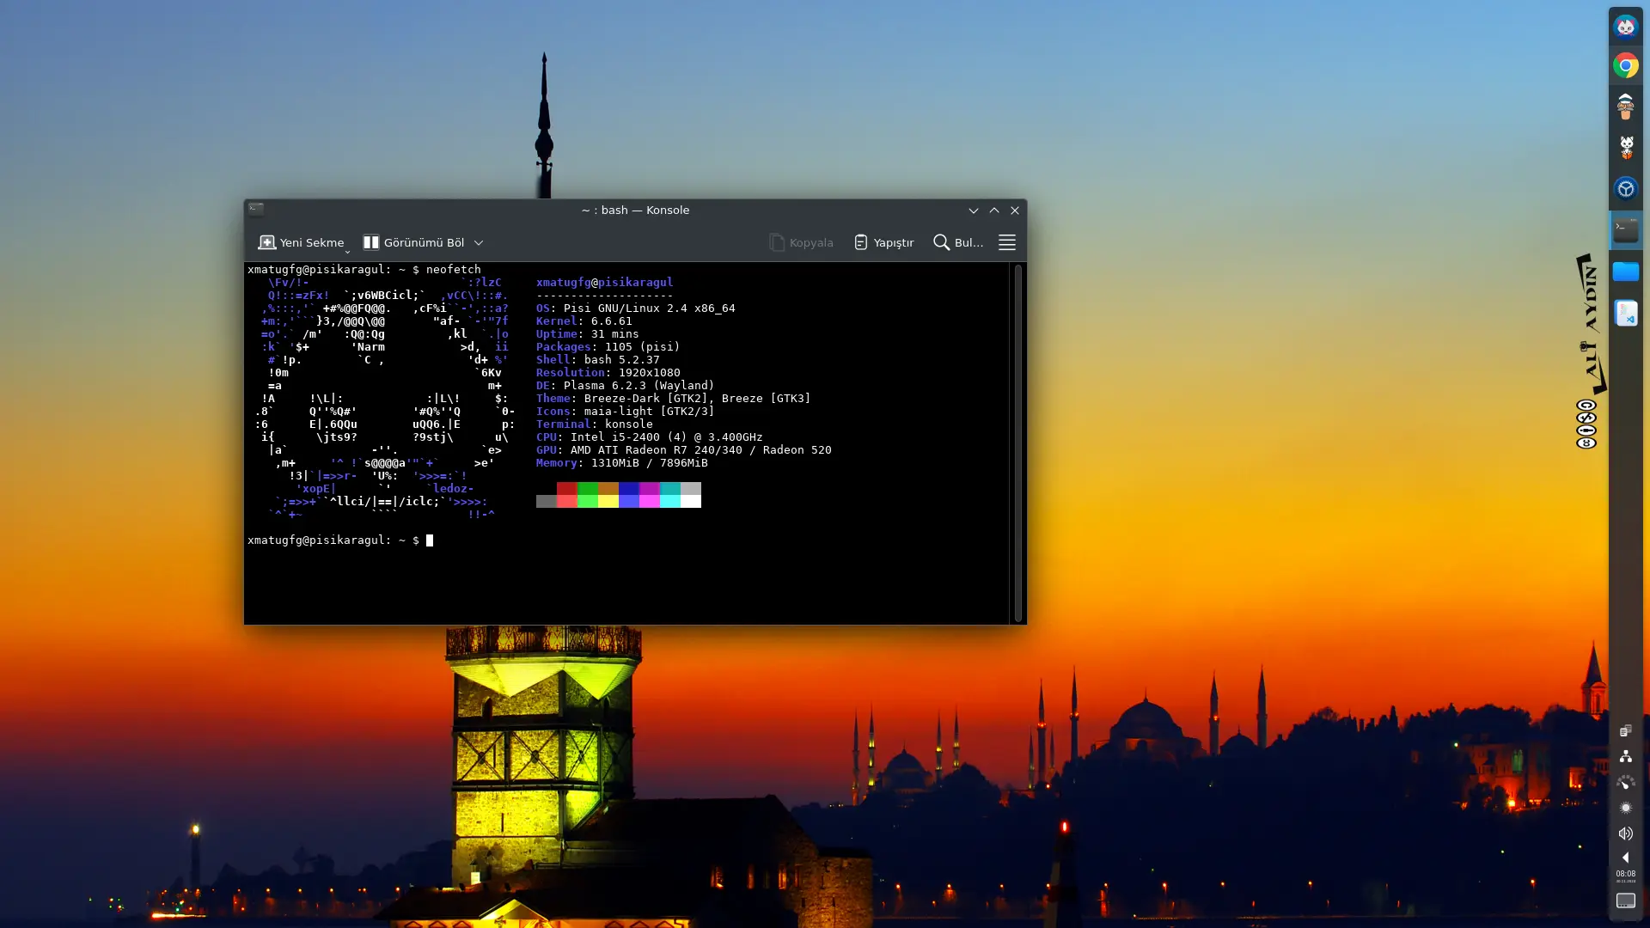Click the Kopyala copy button

[801, 242]
